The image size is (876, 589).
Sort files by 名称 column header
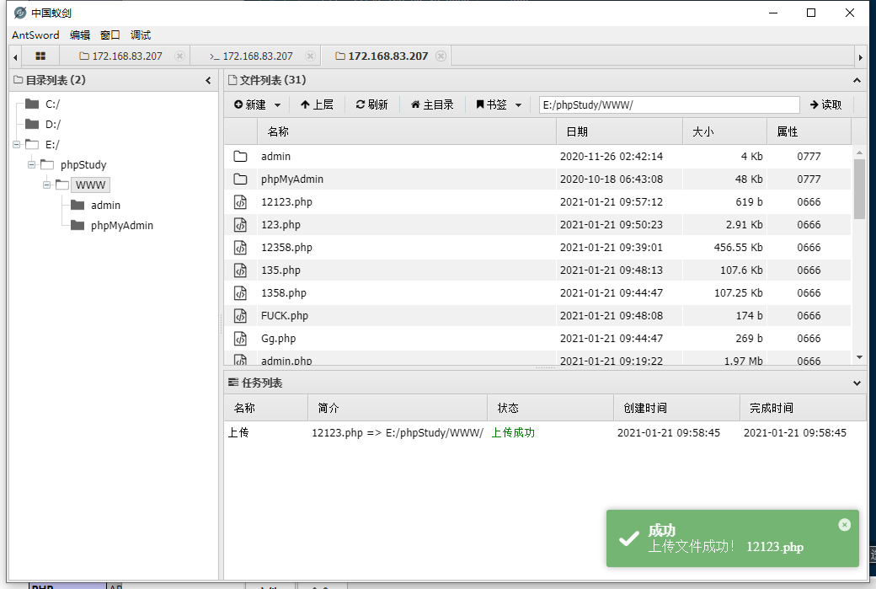[407, 132]
